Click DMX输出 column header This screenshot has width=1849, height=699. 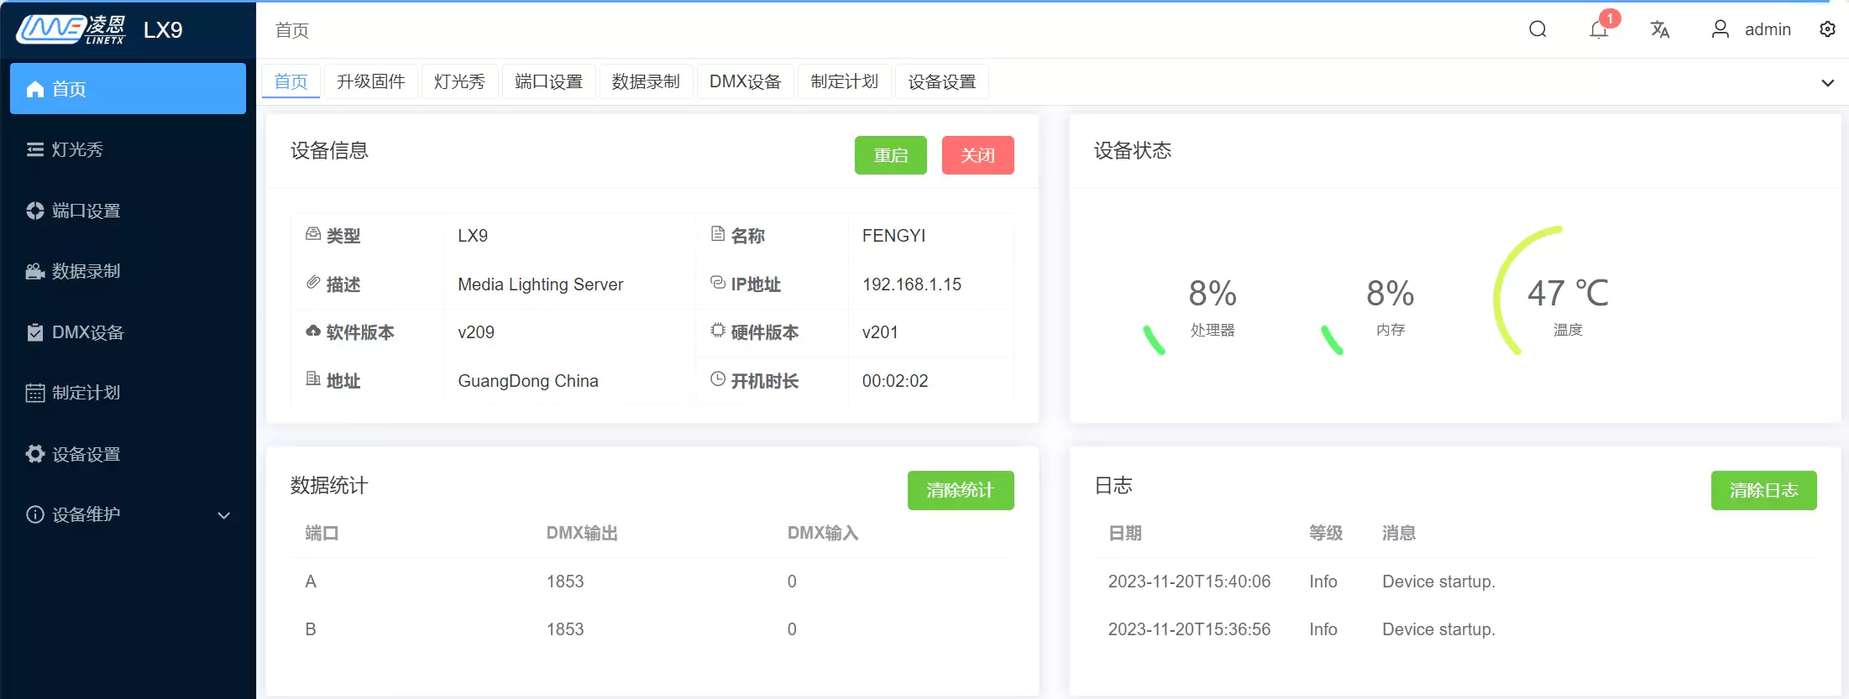point(582,534)
